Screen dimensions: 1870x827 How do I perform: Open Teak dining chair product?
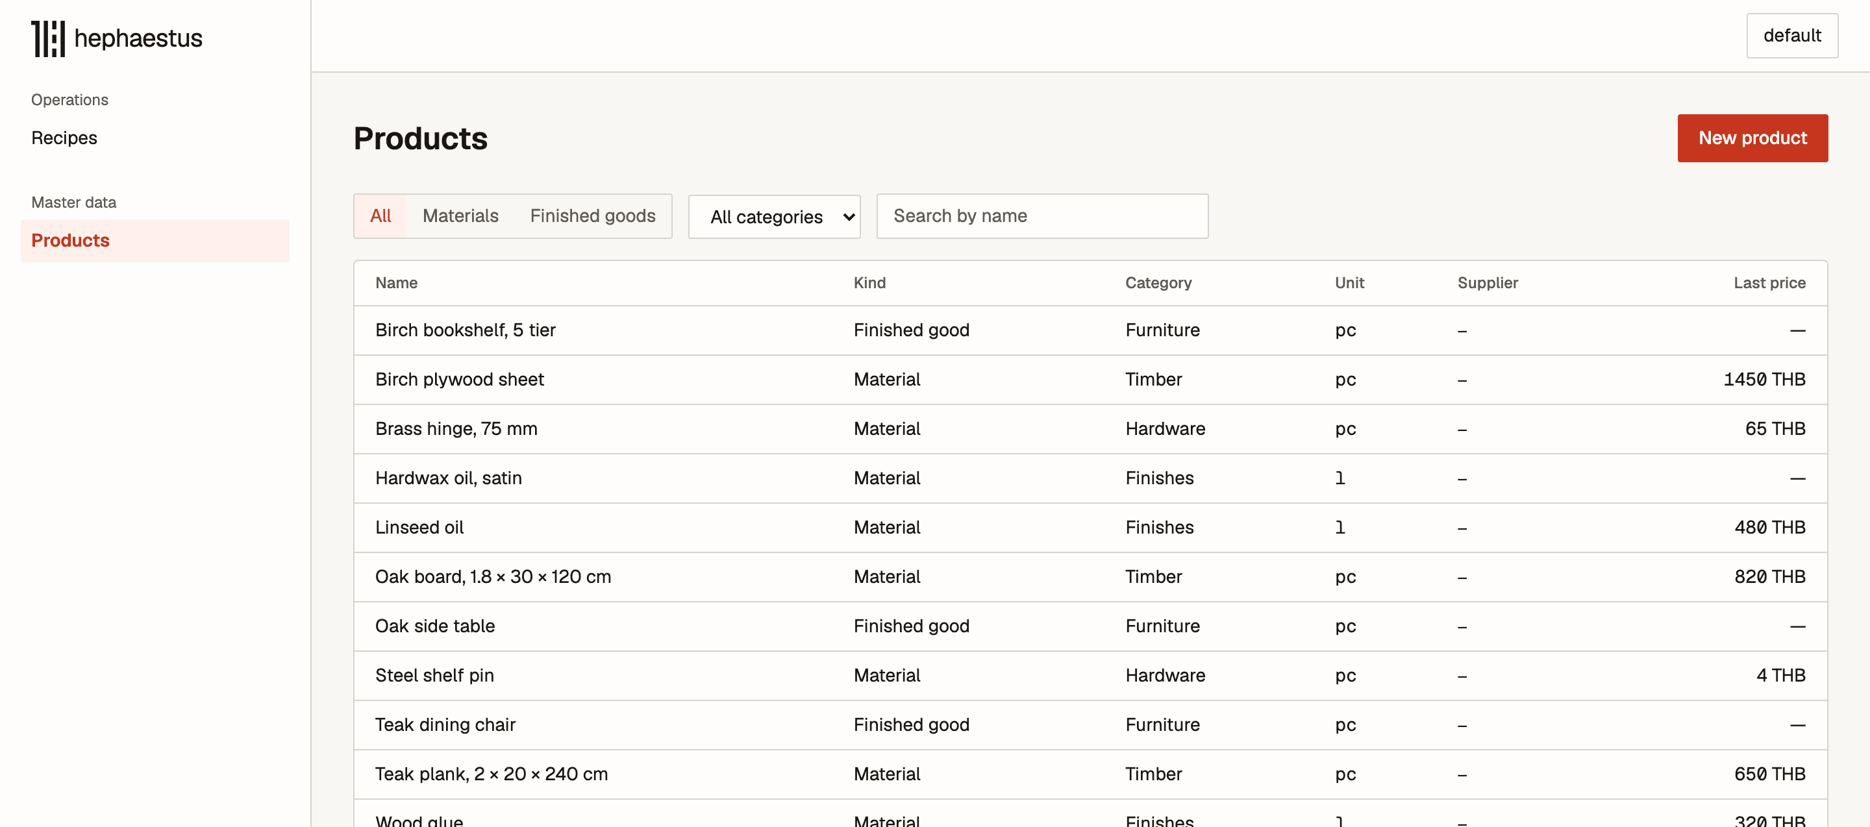(445, 724)
